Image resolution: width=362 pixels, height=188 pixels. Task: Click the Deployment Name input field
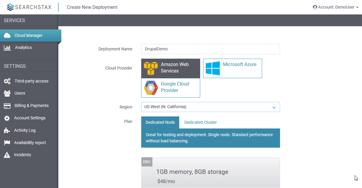coord(210,49)
